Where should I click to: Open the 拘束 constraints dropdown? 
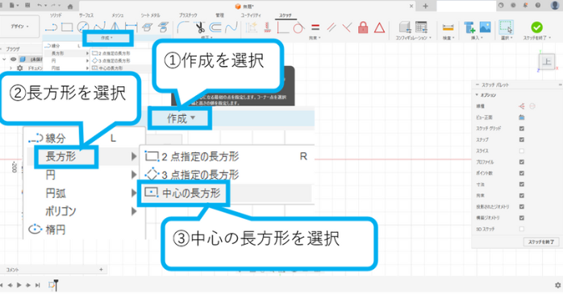(315, 38)
